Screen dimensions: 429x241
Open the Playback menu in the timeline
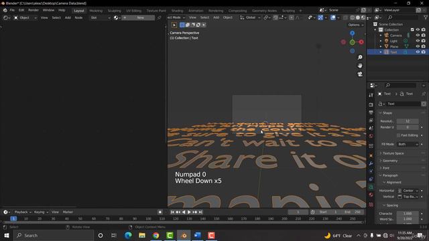click(22, 212)
